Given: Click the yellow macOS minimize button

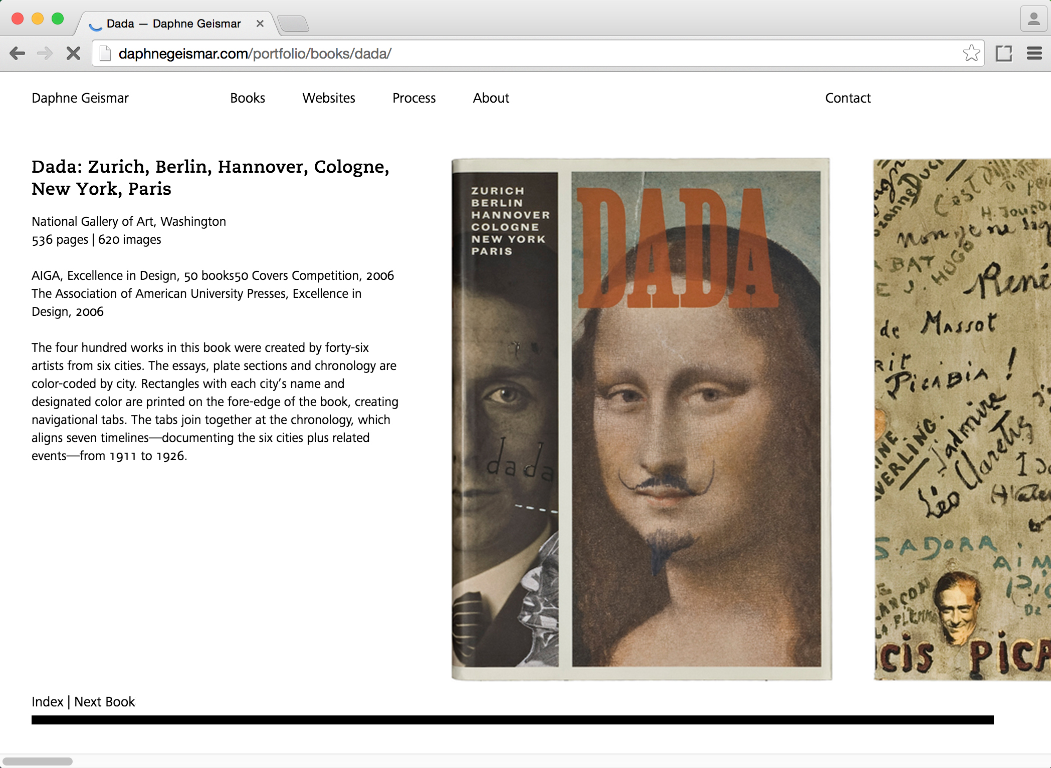Looking at the screenshot, I should pyautogui.click(x=38, y=19).
